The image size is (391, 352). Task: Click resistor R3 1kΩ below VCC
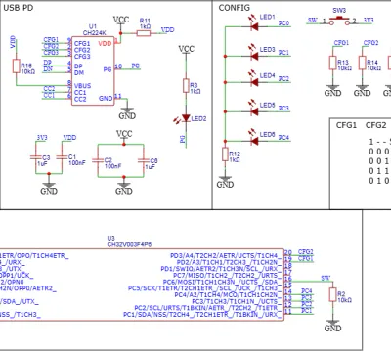(x=186, y=85)
